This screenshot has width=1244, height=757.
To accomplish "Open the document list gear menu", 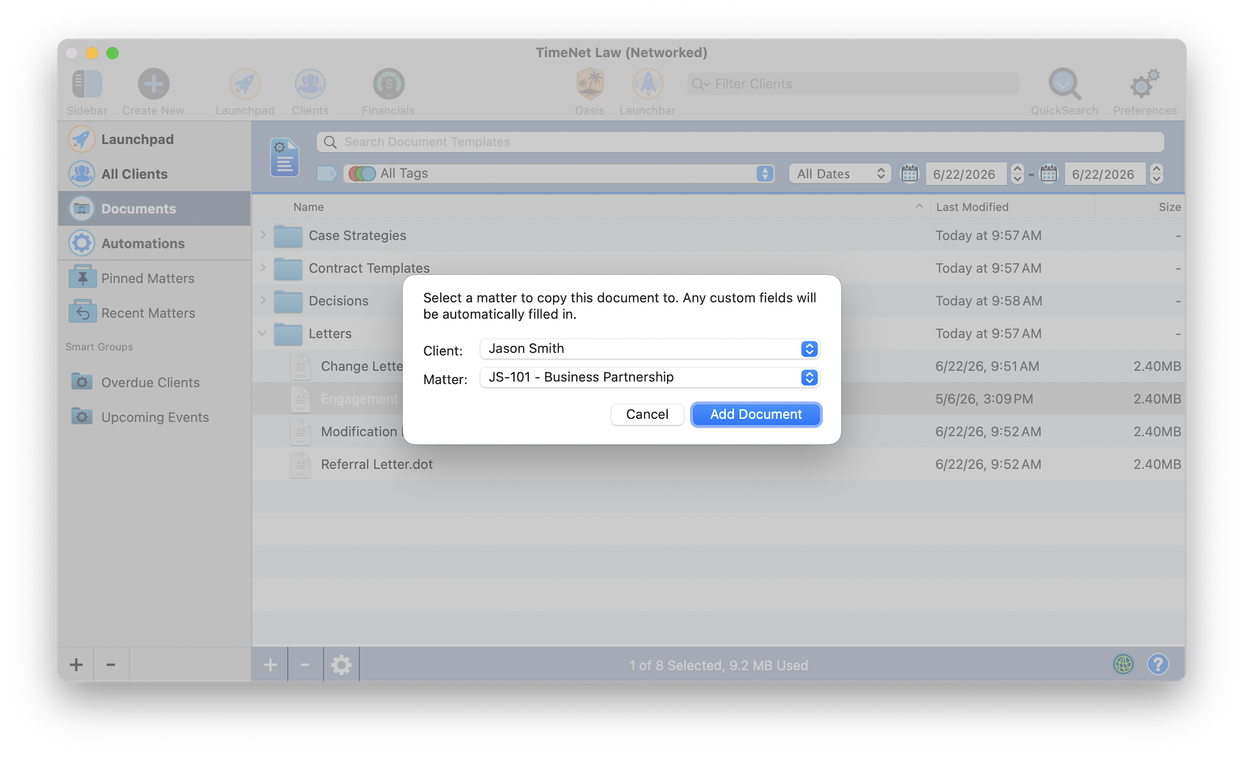I will (341, 665).
